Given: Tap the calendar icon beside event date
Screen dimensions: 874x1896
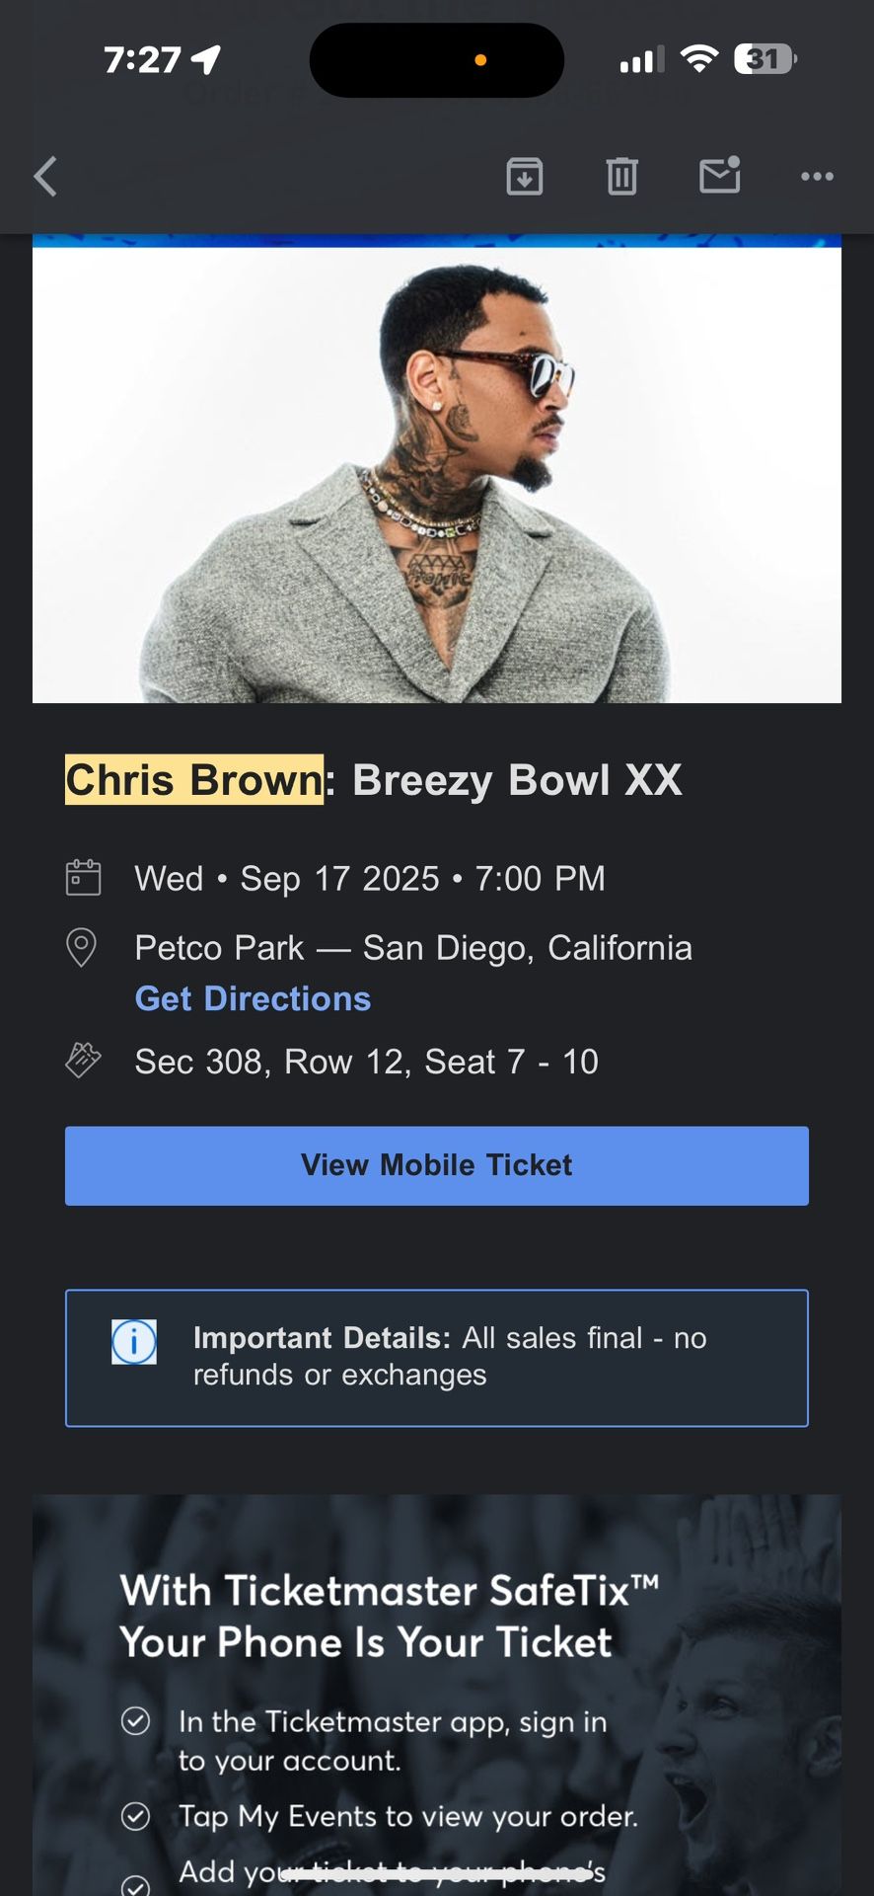Looking at the screenshot, I should pos(84,877).
